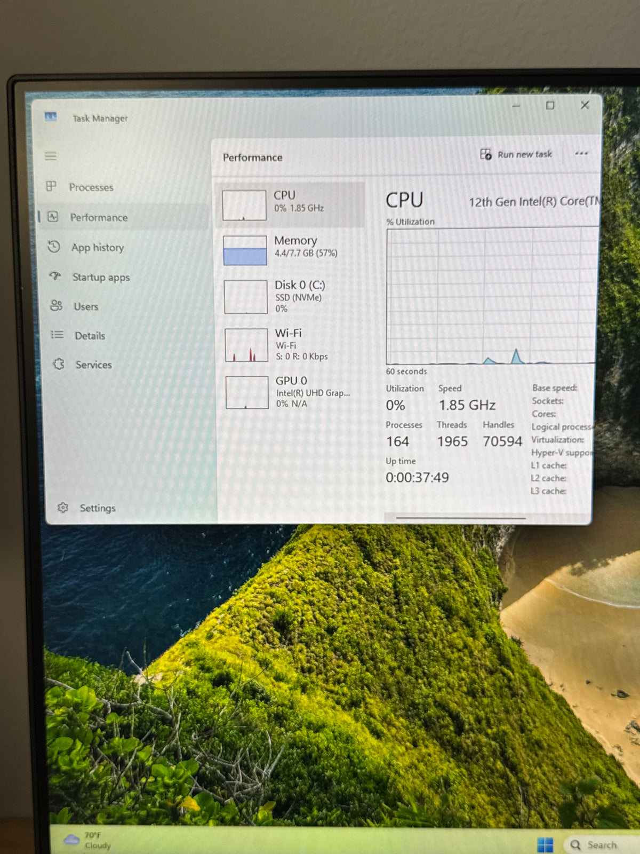Click the Details list icon
This screenshot has width=640, height=854.
coord(57,335)
